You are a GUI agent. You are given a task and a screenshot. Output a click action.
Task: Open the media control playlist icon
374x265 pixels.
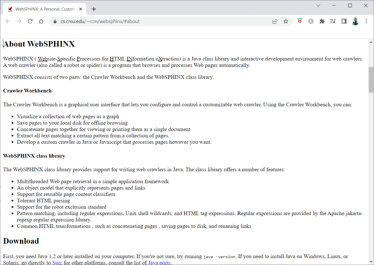click(x=333, y=21)
